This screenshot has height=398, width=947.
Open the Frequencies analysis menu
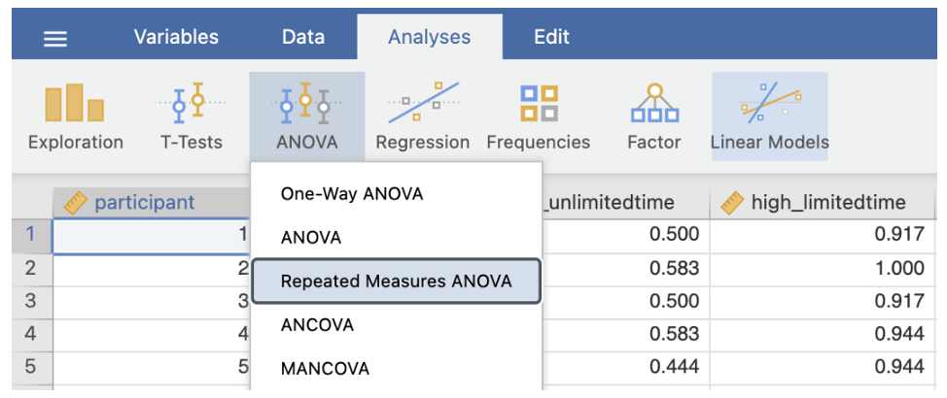click(538, 116)
